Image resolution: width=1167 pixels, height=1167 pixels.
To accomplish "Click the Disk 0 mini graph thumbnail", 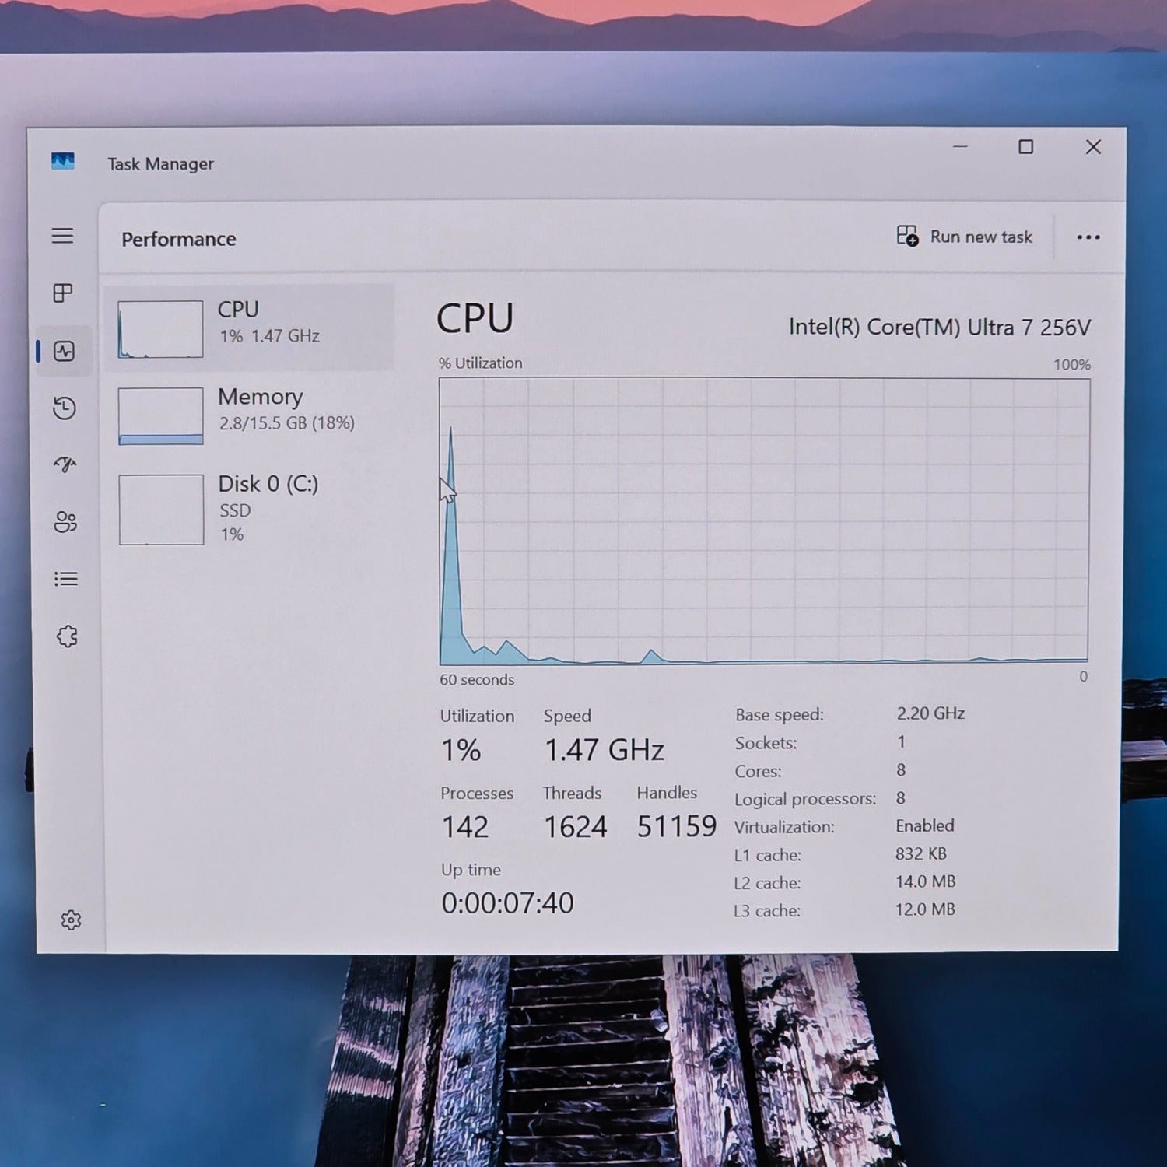I will point(161,510).
